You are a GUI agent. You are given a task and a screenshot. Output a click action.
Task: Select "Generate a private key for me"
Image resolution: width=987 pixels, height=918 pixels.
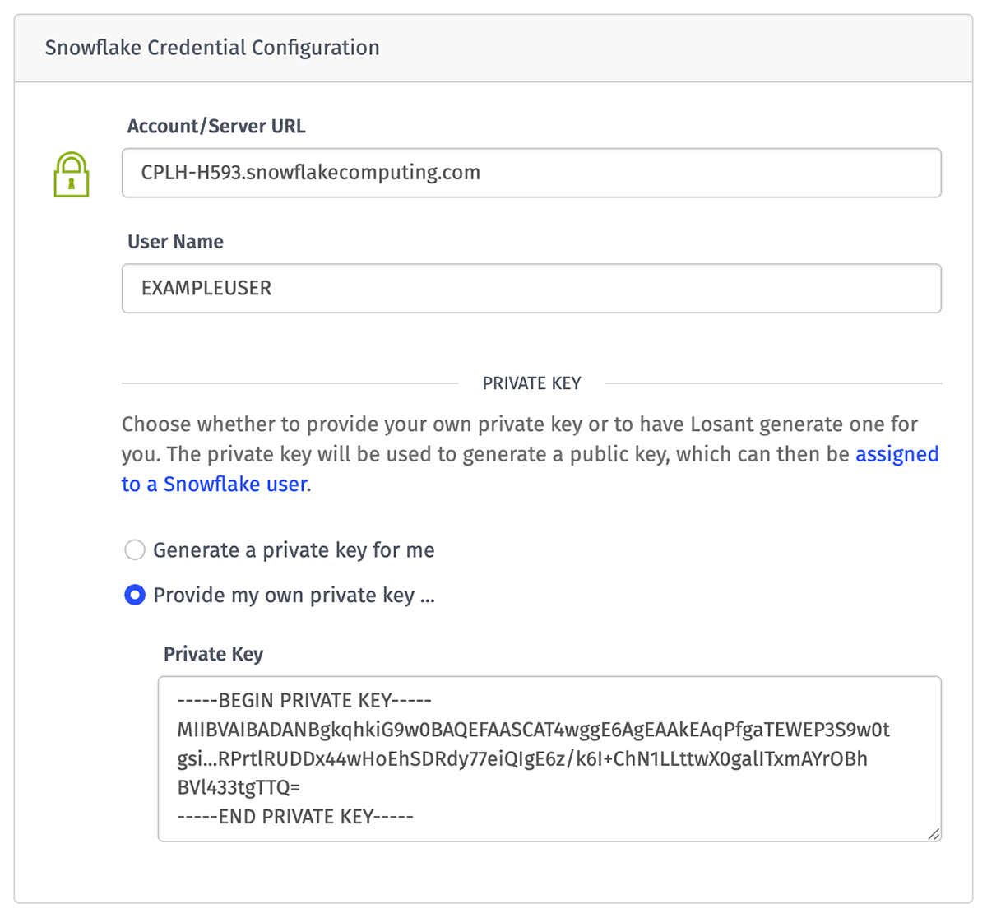[x=135, y=549]
